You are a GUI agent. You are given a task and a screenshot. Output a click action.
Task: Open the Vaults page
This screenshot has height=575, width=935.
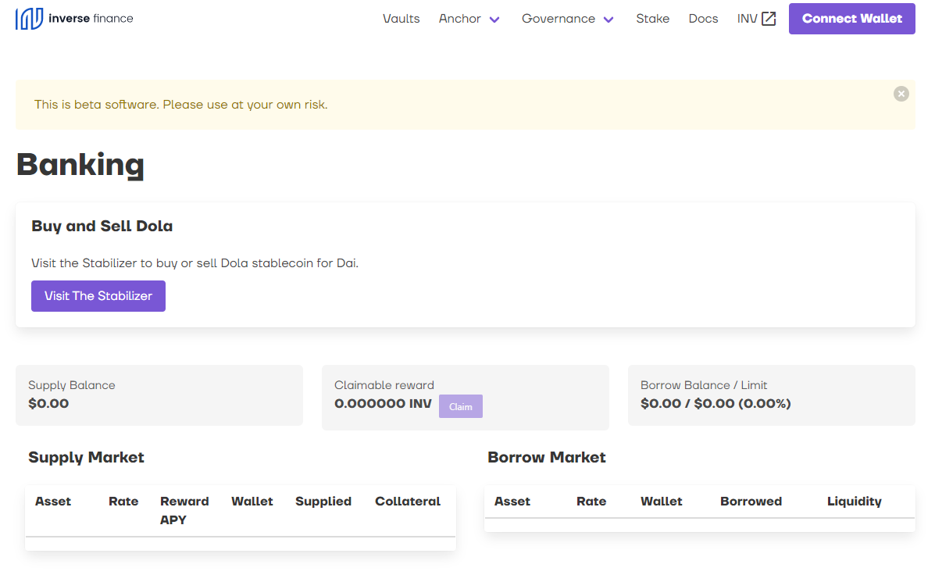pos(401,19)
